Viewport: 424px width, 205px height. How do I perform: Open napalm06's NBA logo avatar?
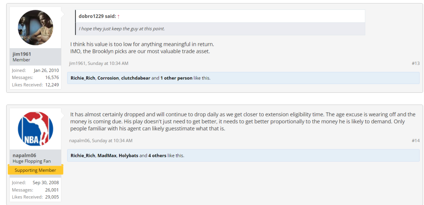35,129
